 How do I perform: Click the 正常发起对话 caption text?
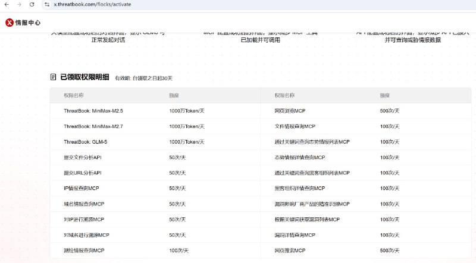108,40
